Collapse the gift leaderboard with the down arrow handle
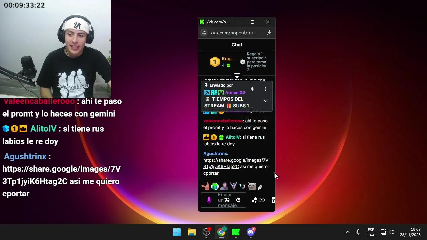 (237, 76)
